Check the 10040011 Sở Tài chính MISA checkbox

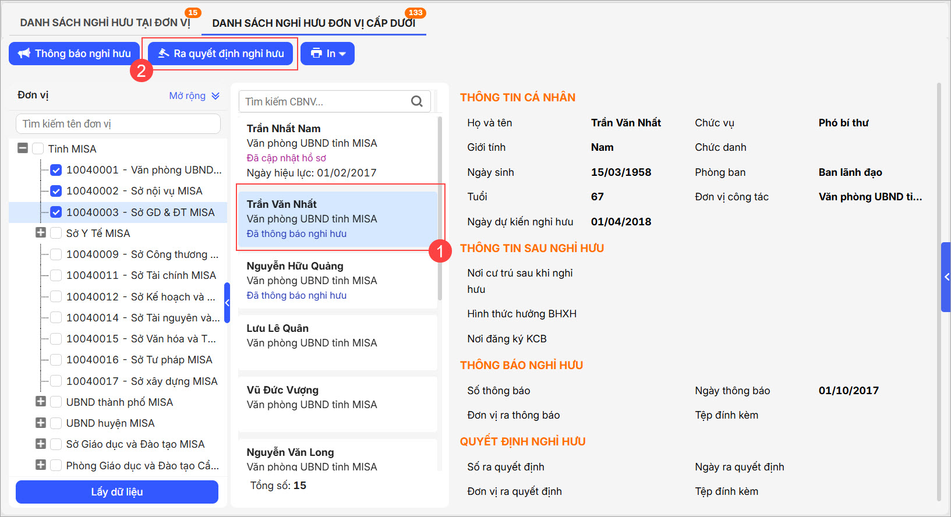[56, 275]
